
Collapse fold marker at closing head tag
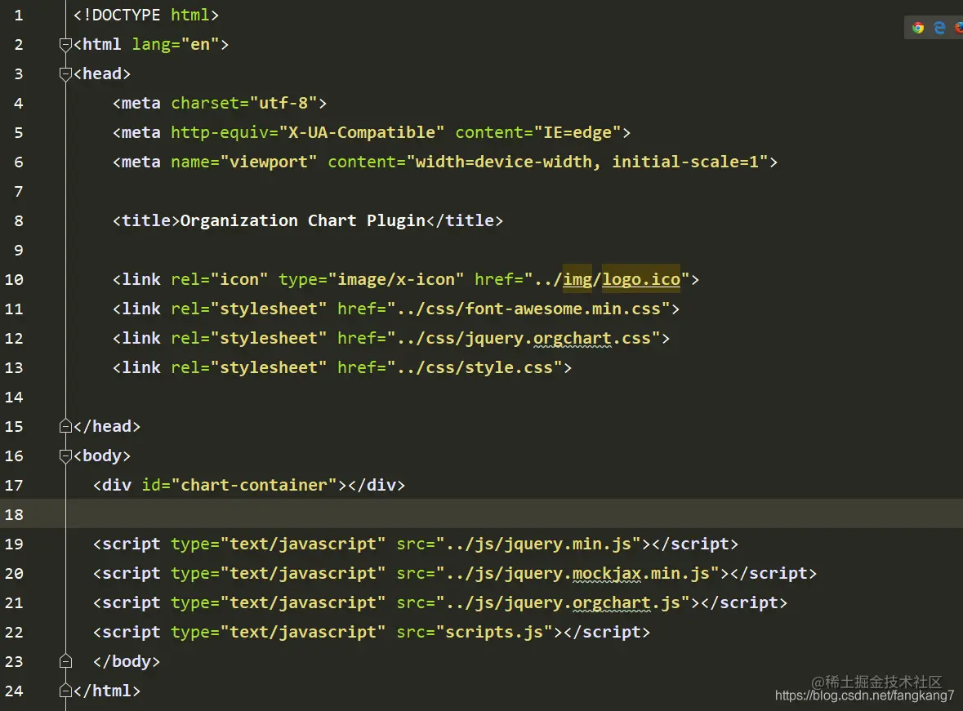(65, 426)
